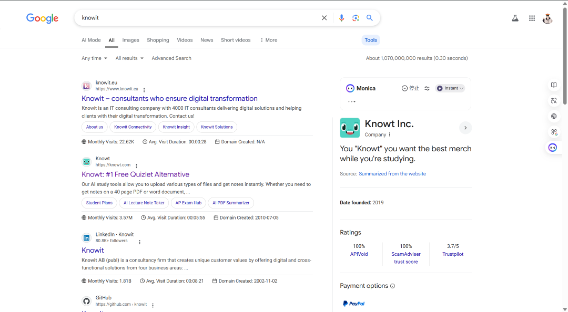This screenshot has width=568, height=312.
Task: Open Monica sidebar translate icon
Action: [x=553, y=101]
